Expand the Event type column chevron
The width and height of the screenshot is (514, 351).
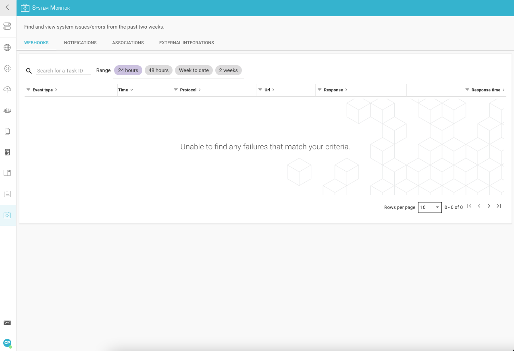[x=56, y=90]
